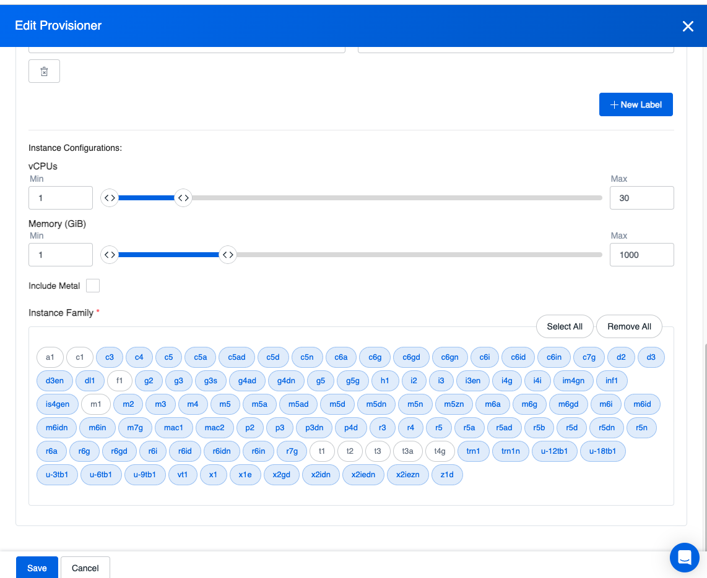Enable the c1 instance family chip

[x=80, y=357]
